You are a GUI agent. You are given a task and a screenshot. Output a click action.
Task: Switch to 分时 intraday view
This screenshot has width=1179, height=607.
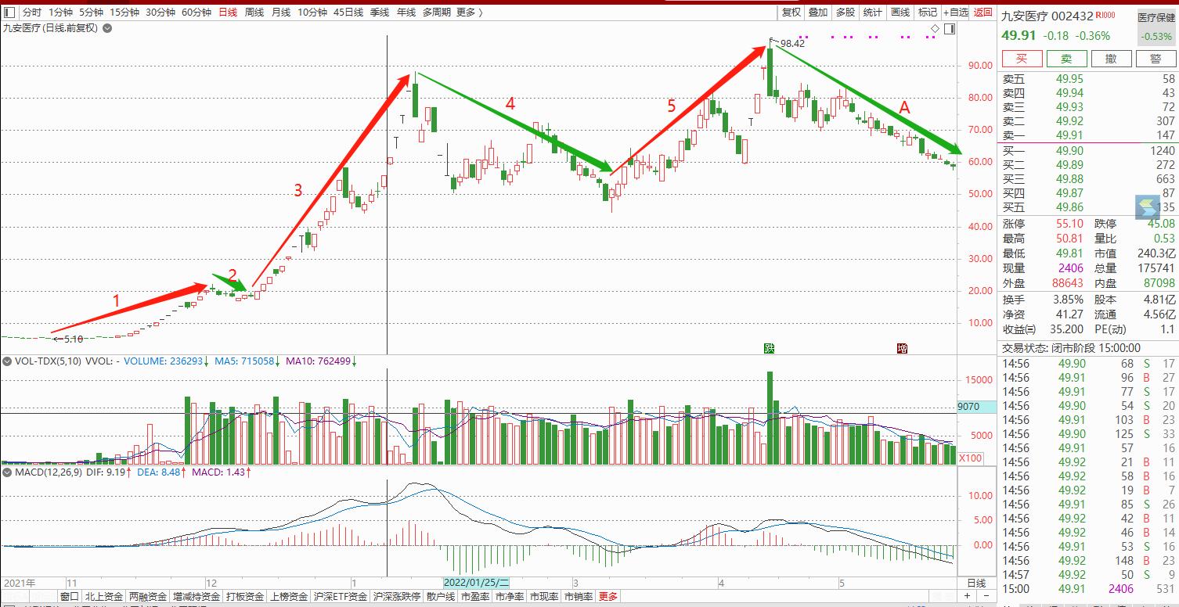(x=32, y=12)
